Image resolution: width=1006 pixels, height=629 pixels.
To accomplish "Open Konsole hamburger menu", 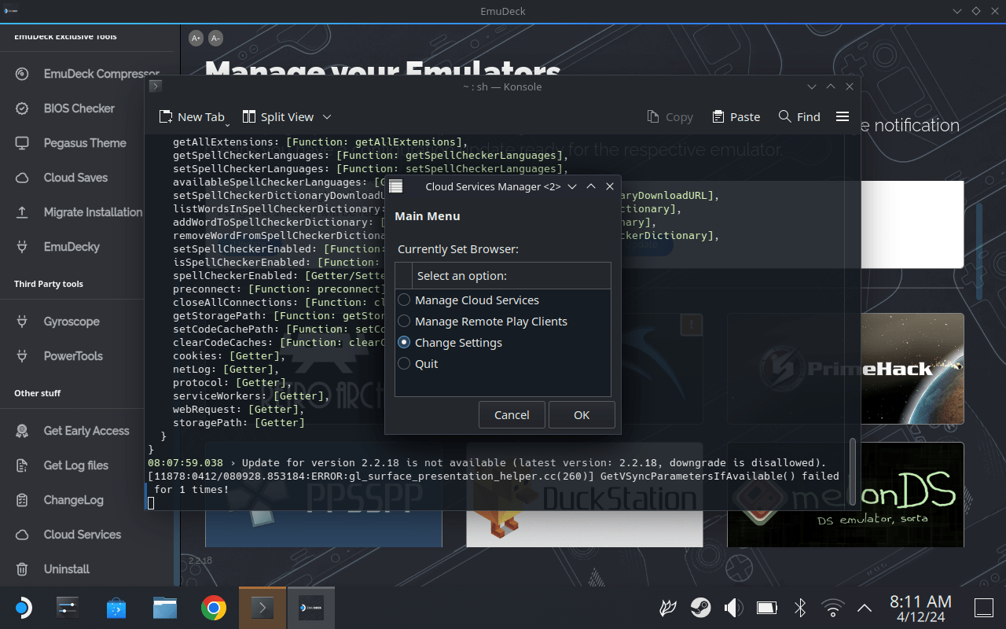I will [x=843, y=116].
